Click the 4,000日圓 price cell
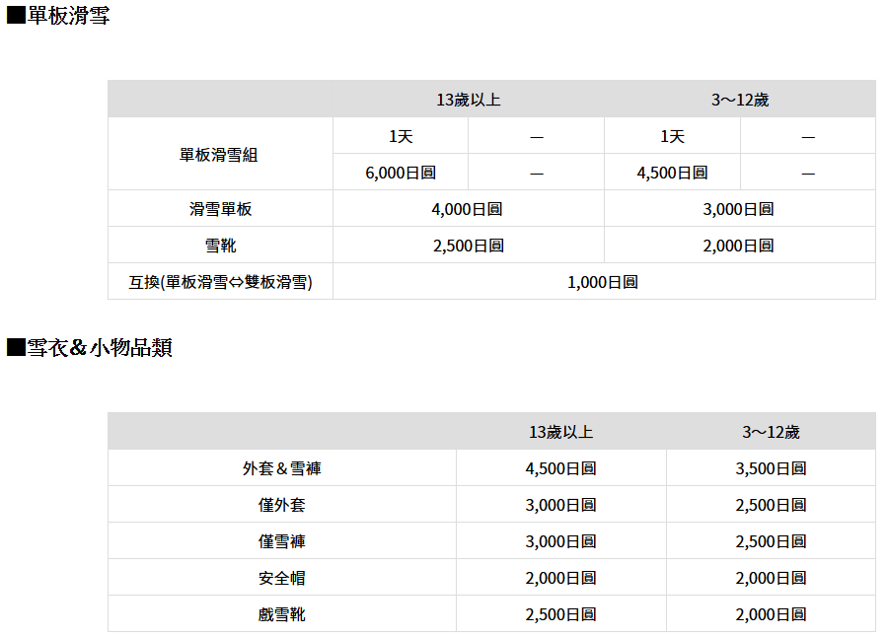Screen dimensions: 887x637 click(468, 209)
